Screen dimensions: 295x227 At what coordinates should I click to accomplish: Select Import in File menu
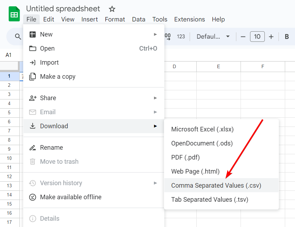click(94, 63)
